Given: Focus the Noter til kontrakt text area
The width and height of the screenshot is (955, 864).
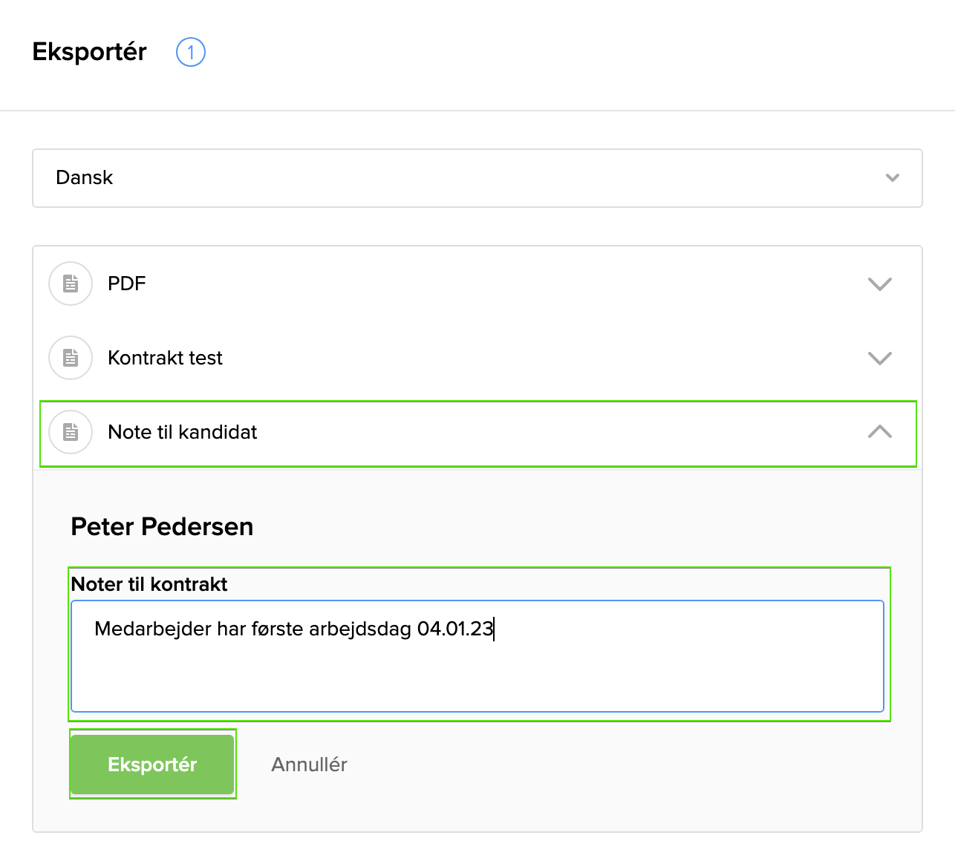Looking at the screenshot, I should (477, 672).
